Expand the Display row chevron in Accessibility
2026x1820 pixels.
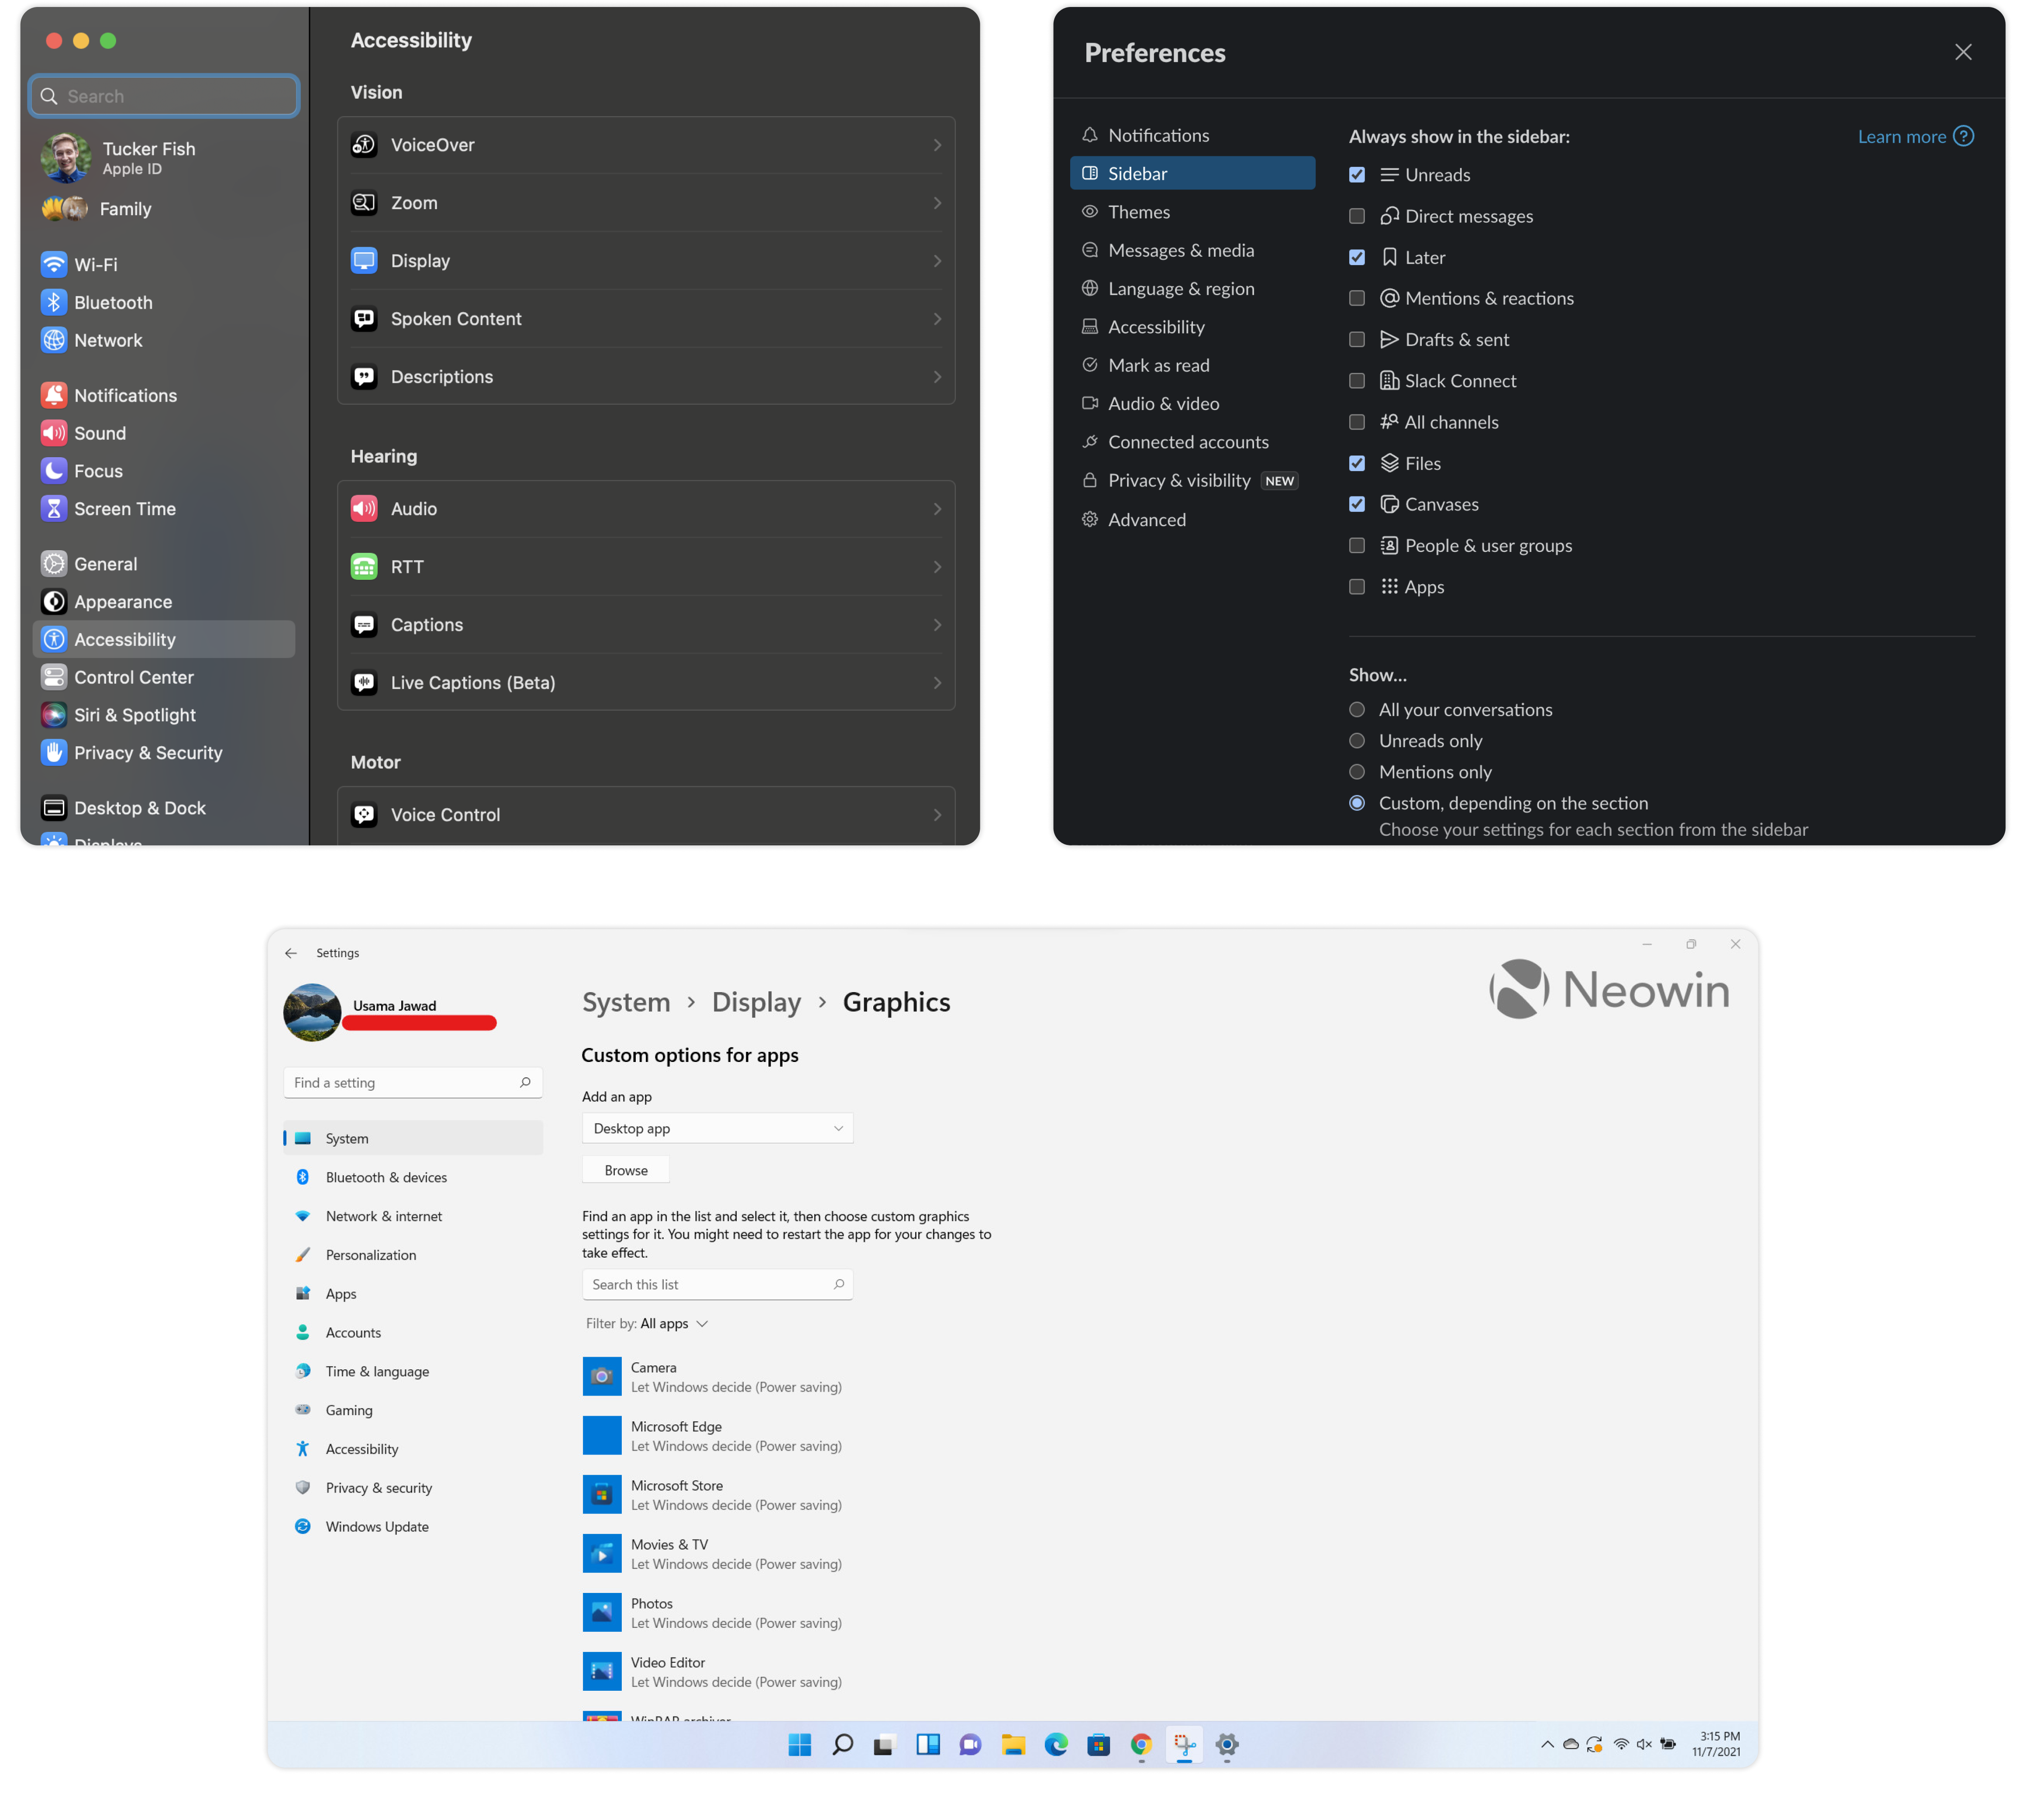tap(937, 261)
